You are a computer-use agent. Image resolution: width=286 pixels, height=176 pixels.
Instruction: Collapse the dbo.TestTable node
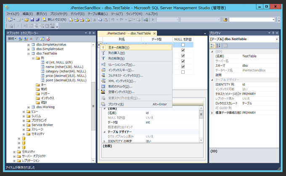[x=29, y=54]
